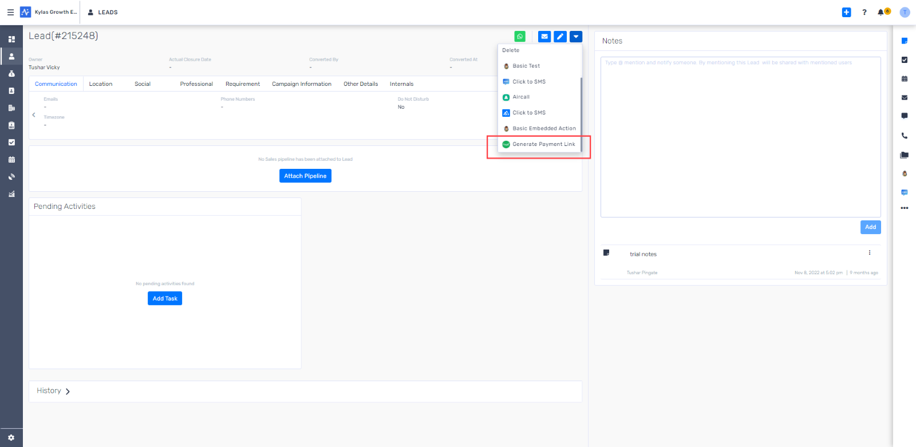Screen dimensions: 916x447
Task: Click the actions menu scrollbar
Action: pos(581,114)
